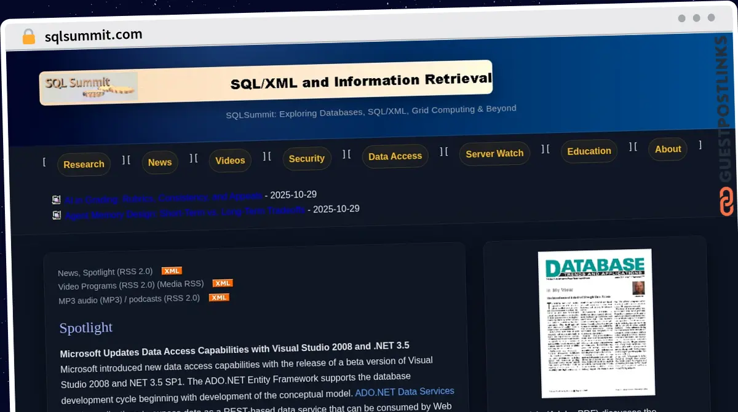Open the Videos nav item

230,160
